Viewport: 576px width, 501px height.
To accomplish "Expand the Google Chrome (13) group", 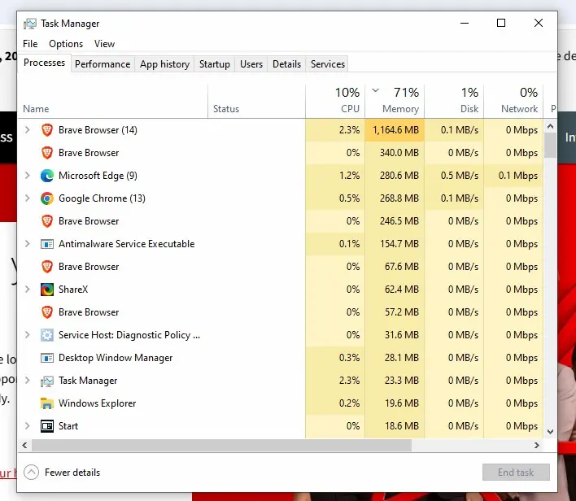I will (27, 198).
